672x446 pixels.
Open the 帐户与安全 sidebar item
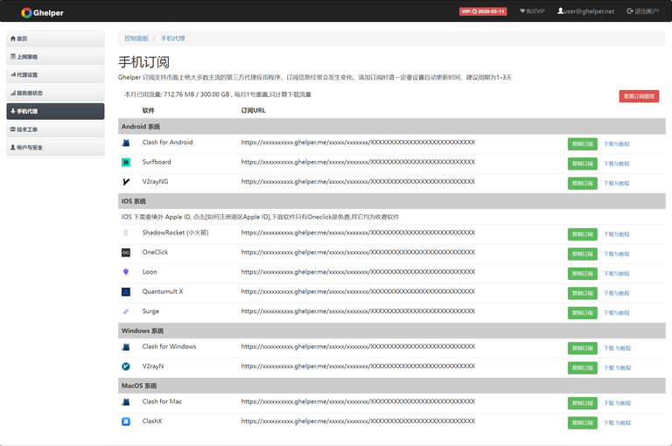(x=55, y=148)
